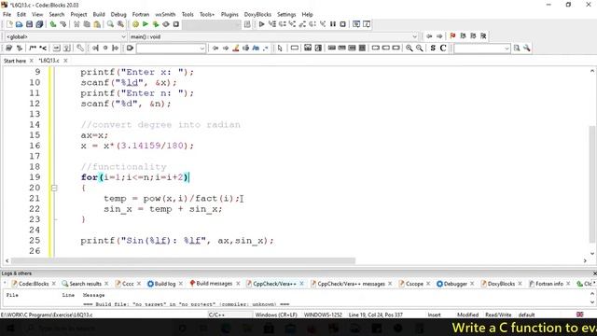The image size is (597, 336).
Task: Click the highlighter marker icon
Action: 236,48
